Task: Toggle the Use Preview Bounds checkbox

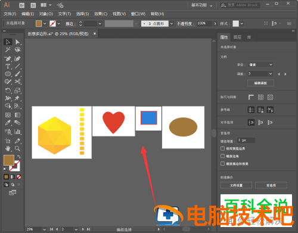Action: pyautogui.click(x=222, y=148)
